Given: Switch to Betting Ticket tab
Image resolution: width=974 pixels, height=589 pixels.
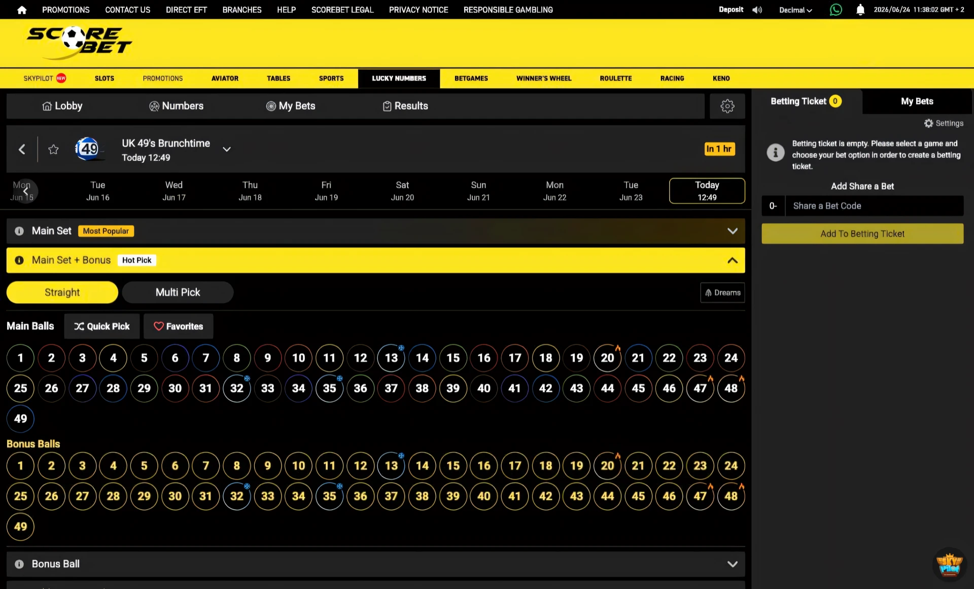Looking at the screenshot, I should pyautogui.click(x=807, y=101).
